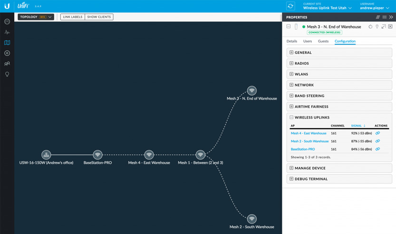Click the 84% (-56 dBm) signal value
The width and height of the screenshot is (396, 234).
361,149
